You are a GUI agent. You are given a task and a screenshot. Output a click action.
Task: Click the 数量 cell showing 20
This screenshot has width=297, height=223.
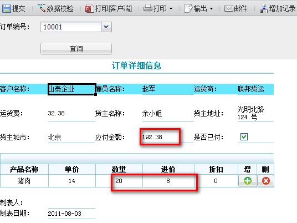tap(119, 181)
